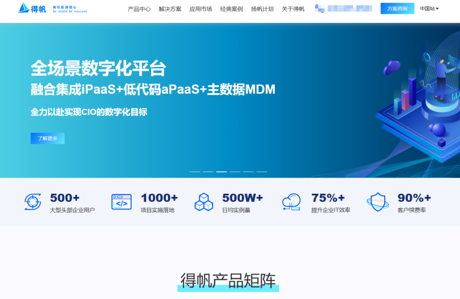The width and height of the screenshot is (460, 299).
Task: Switch to the first carousel dot
Action: click(195, 171)
